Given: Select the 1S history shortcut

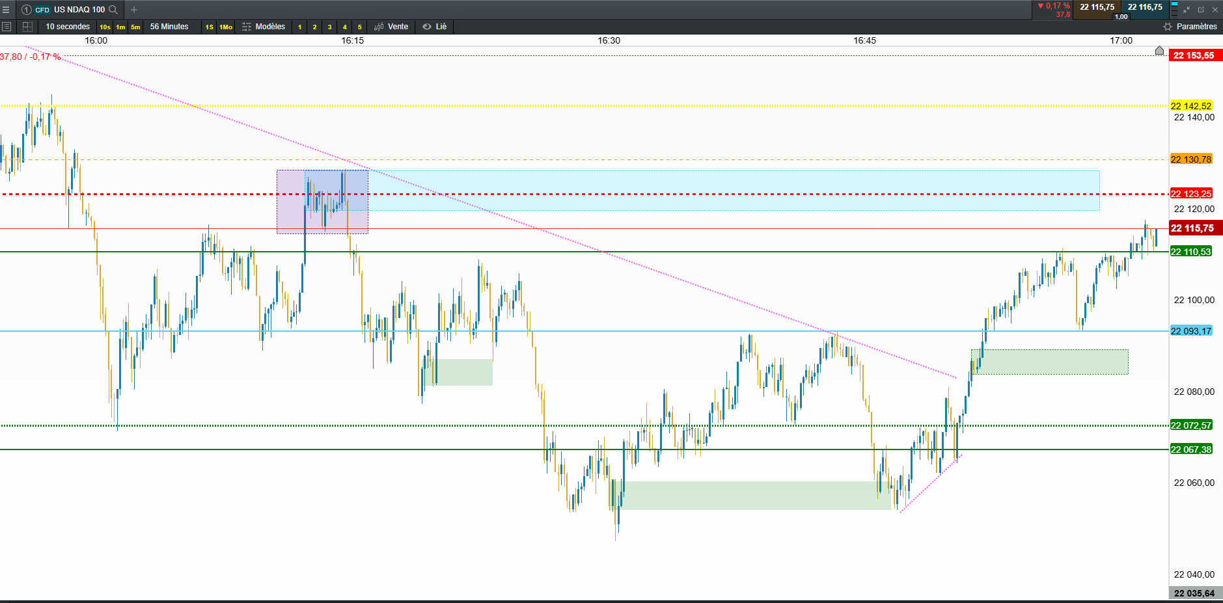Looking at the screenshot, I should (x=209, y=27).
